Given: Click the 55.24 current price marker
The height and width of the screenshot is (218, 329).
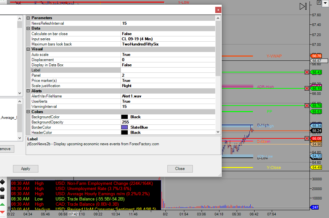Looking at the screenshot, I should click(x=316, y=131).
